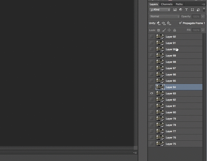Filter for shape layers icon
This screenshot has height=161, width=207.
pyautogui.click(x=192, y=9)
